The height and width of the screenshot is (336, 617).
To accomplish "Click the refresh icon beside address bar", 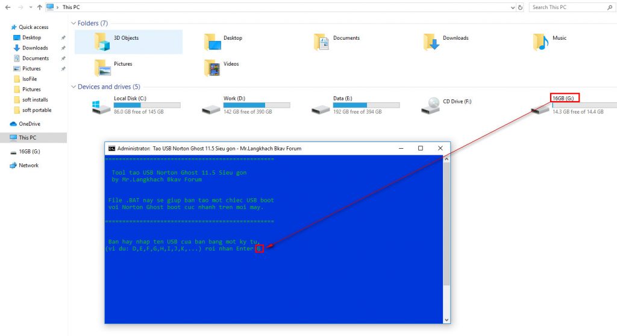I will click(520, 7).
